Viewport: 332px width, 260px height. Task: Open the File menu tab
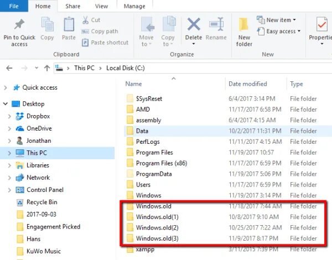pyautogui.click(x=14, y=6)
